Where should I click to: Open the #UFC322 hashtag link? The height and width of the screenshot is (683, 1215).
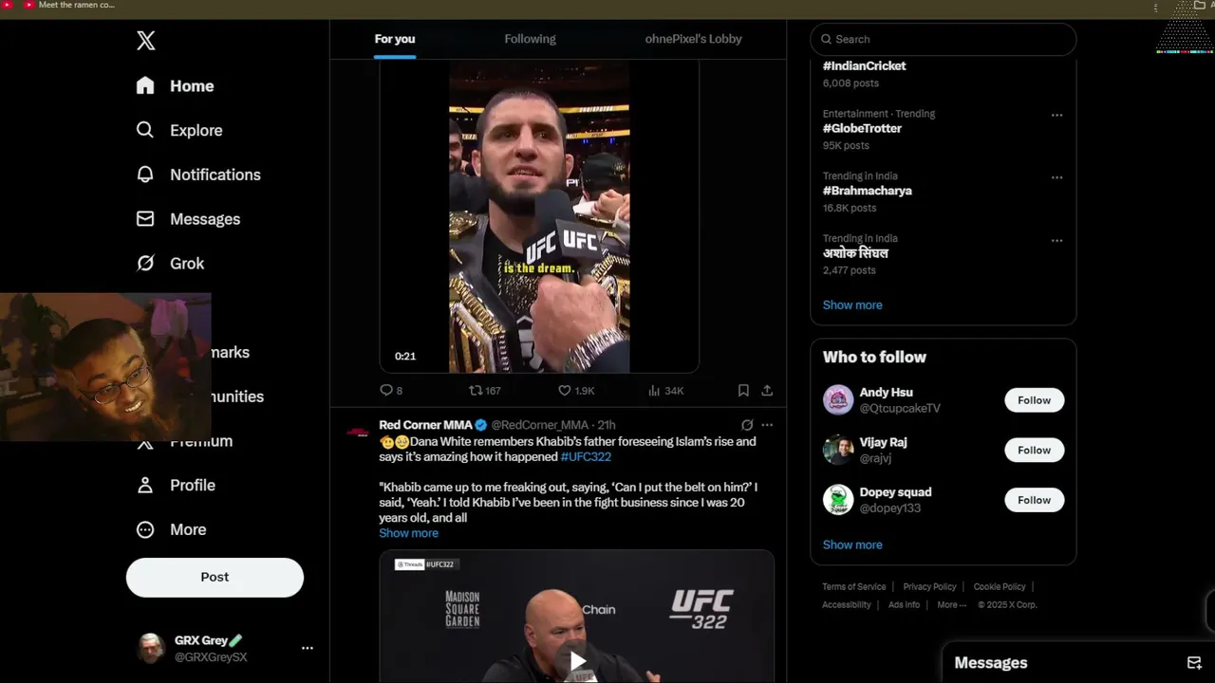[586, 457]
